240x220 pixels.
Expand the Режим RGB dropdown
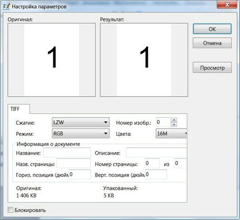81,133
